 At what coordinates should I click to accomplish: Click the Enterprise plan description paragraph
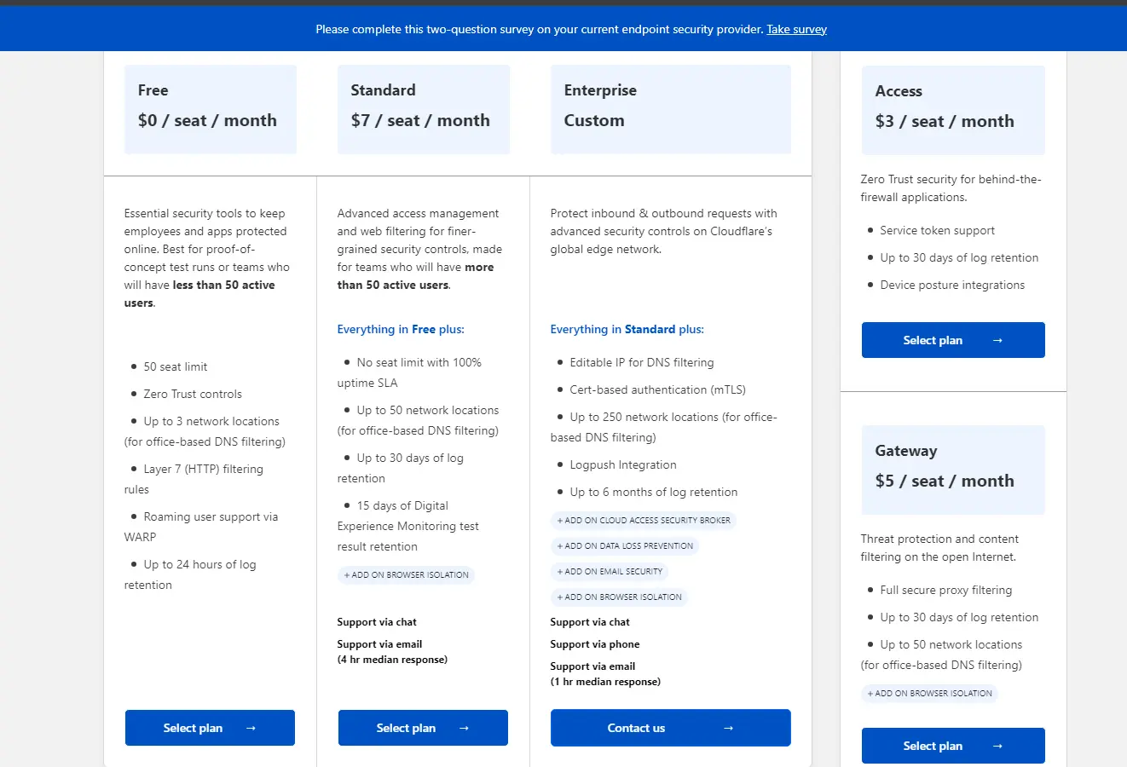[664, 231]
